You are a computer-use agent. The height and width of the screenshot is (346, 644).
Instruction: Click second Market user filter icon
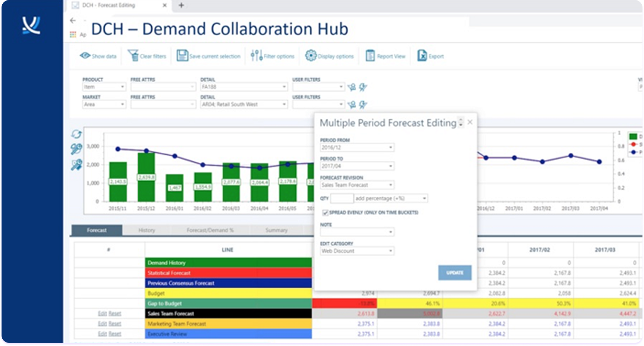pos(363,105)
